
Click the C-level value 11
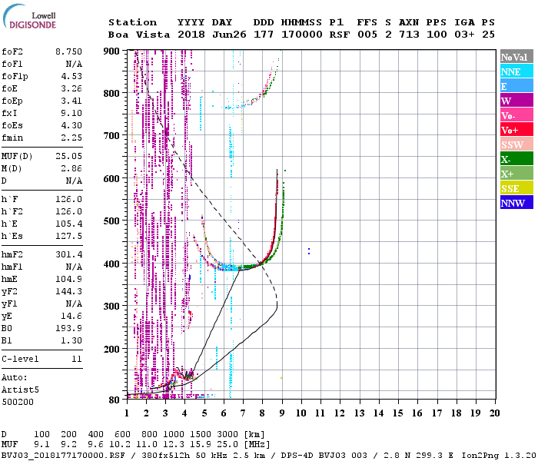(77, 359)
